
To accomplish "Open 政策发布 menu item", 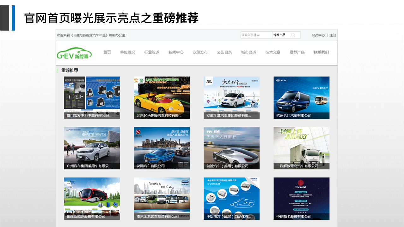I will coord(200,52).
